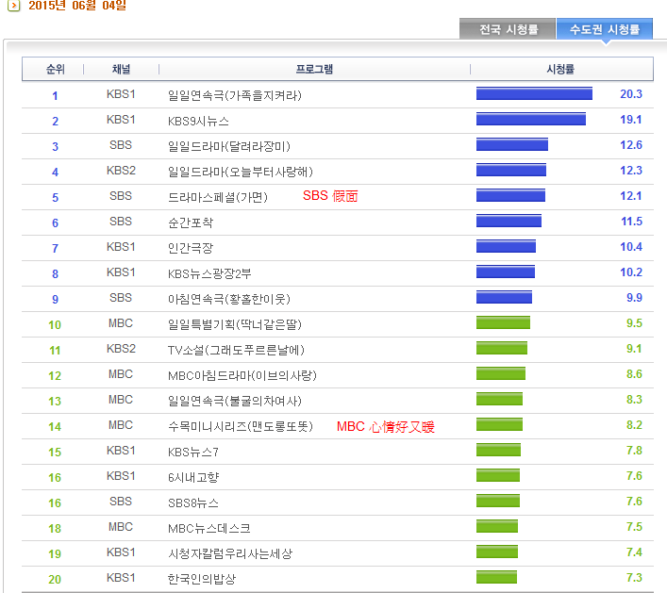Click 수목미니시리즈(맨도롱또똣) program name
Screen dimensions: 667x593
241,426
